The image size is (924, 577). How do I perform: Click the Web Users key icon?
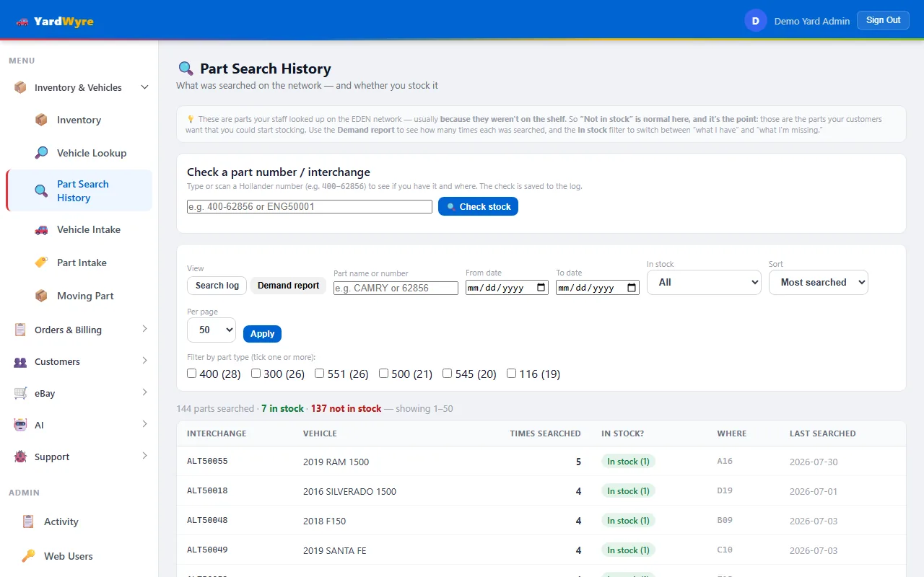tap(28, 556)
